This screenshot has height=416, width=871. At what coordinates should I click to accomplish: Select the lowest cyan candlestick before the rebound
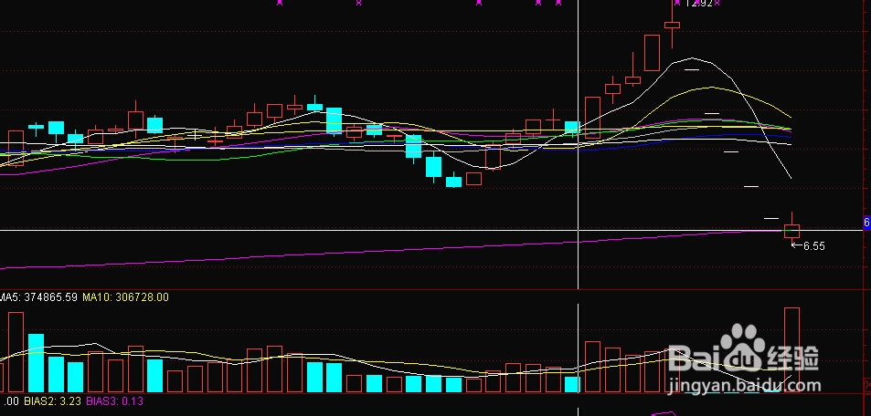pyautogui.click(x=454, y=181)
